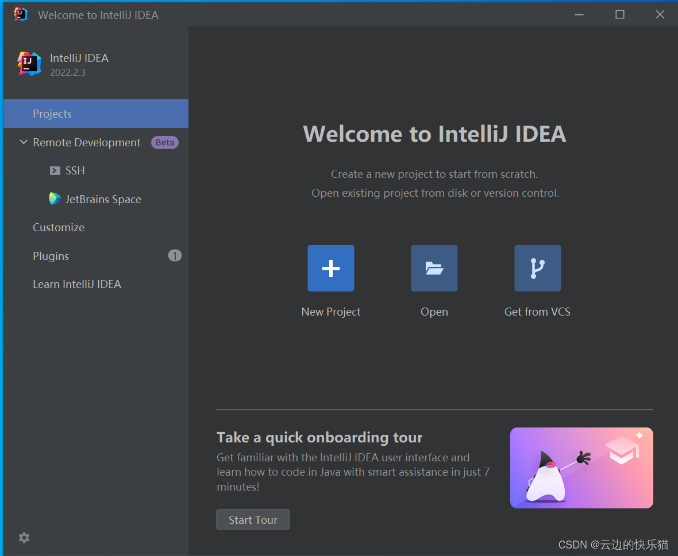Click the Open folder icon

[x=434, y=268]
